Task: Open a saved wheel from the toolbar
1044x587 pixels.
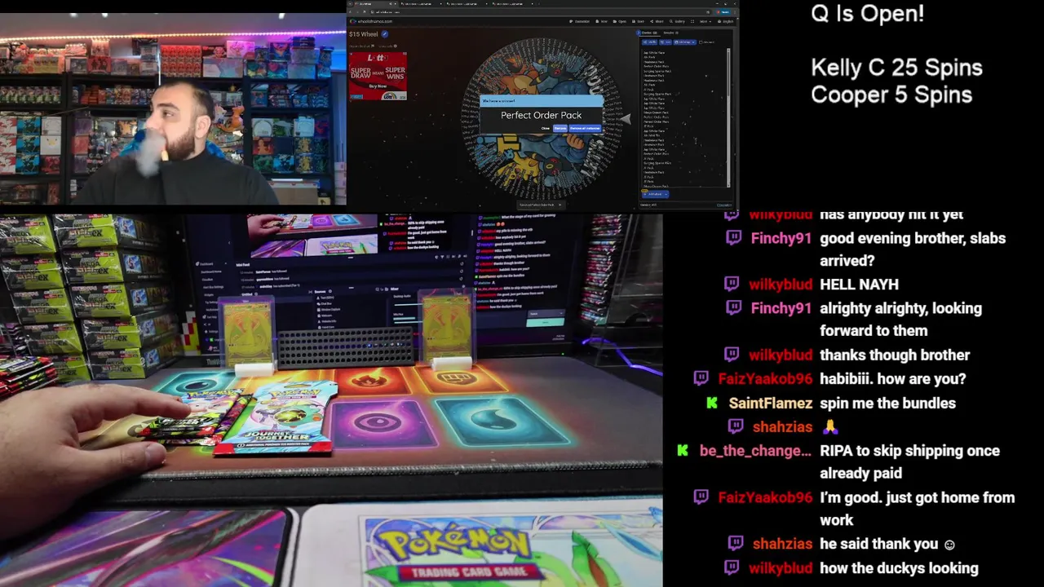Action: coord(620,21)
